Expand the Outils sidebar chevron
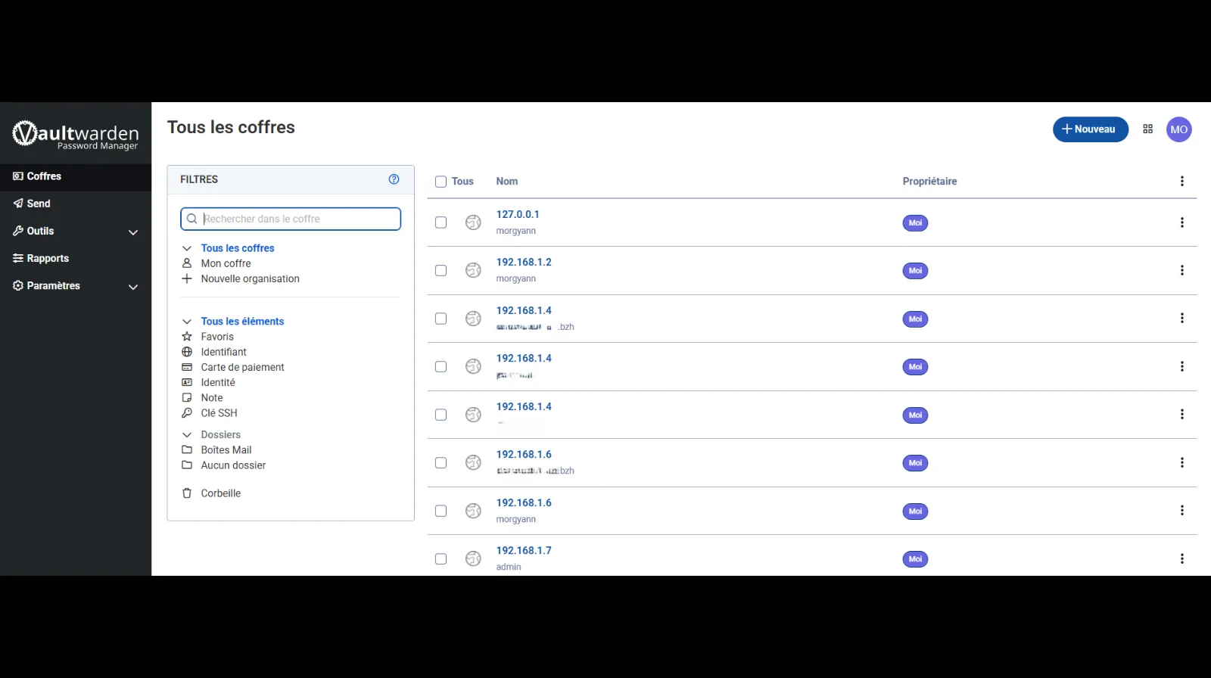1211x678 pixels. coord(133,232)
